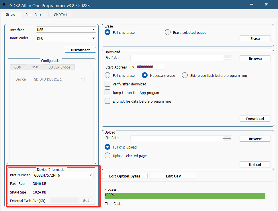This screenshot has width=278, height=211.
Task: Open the Interface dropdown showing USB
Action: 66,30
